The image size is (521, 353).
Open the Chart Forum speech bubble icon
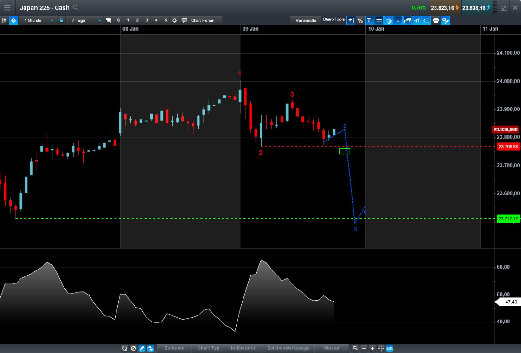[185, 20]
